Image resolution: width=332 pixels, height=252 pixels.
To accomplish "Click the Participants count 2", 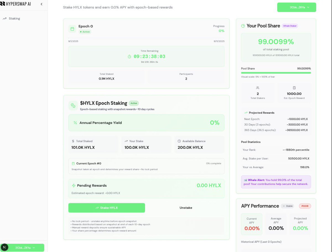I will pyautogui.click(x=186, y=79).
